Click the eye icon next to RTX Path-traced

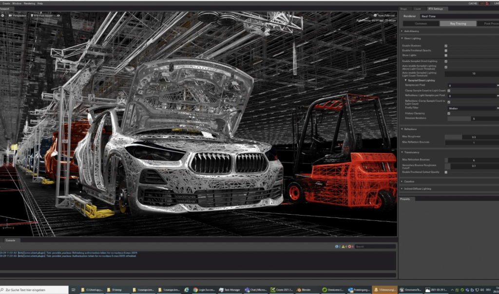[x=58, y=15]
